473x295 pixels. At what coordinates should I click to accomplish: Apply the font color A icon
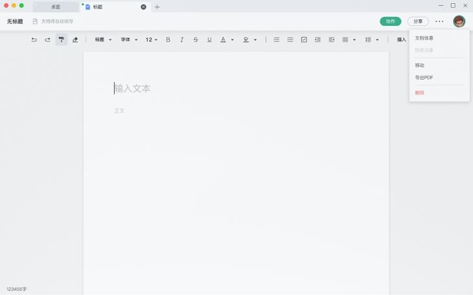point(223,39)
